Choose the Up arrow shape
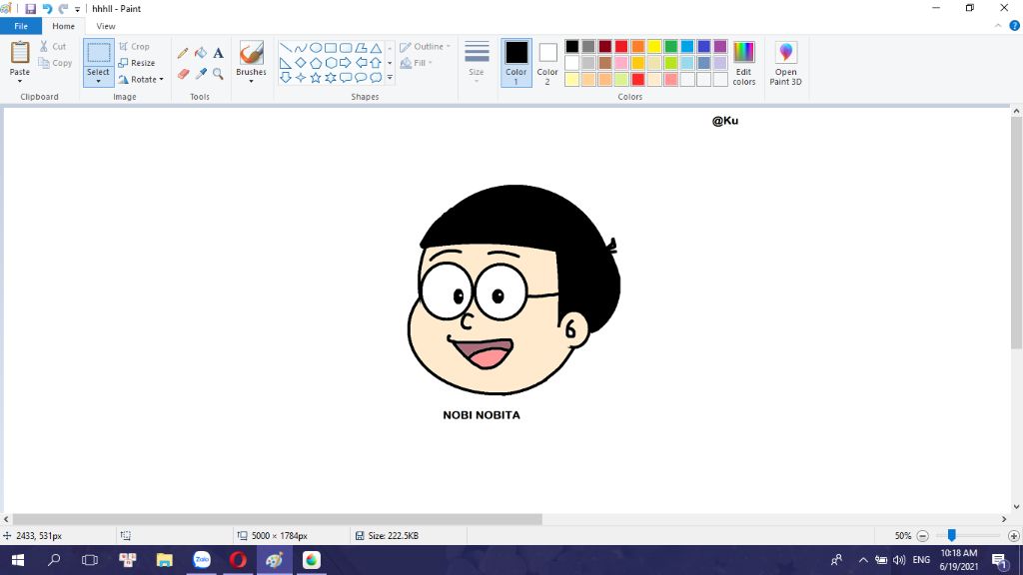The image size is (1023, 575). pos(376,63)
